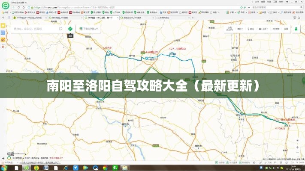
Task: Toggle the traffic conditions layer (路况)
Action: tap(251, 29)
